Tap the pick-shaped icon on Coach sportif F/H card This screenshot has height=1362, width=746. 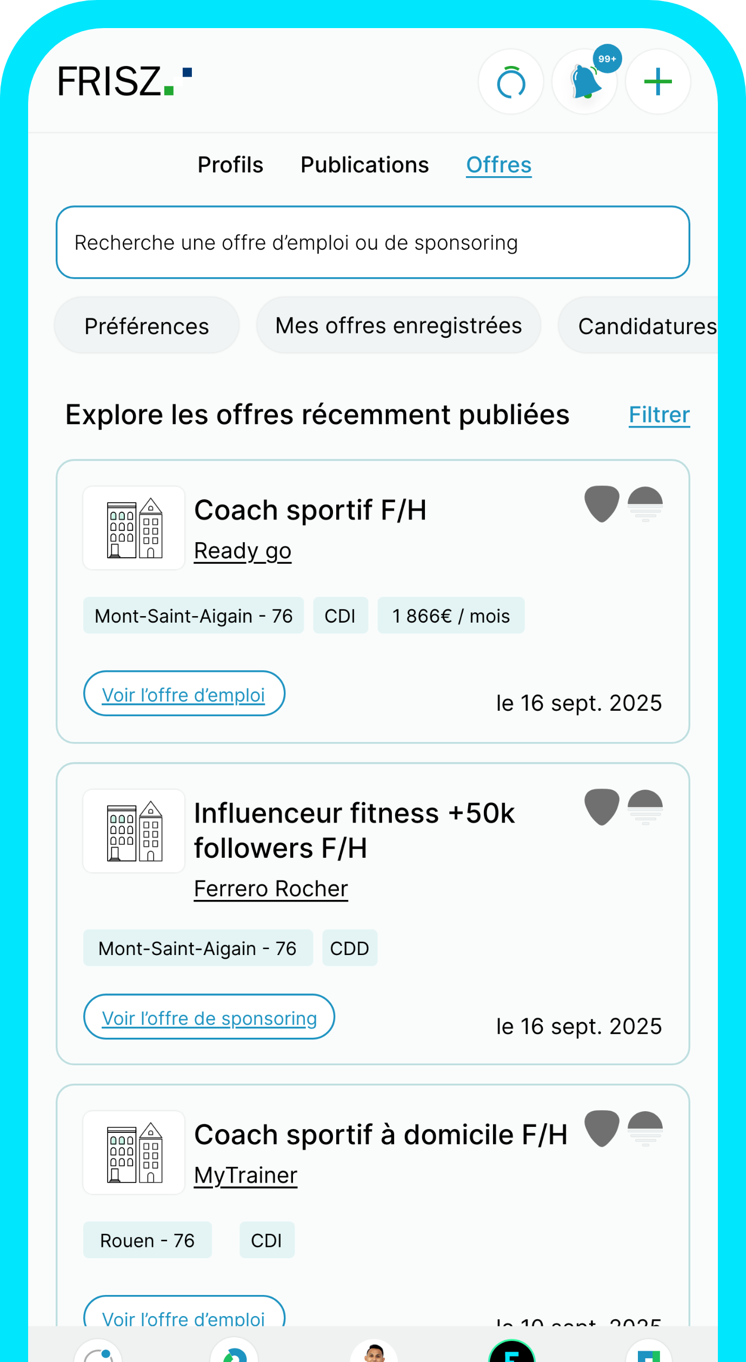click(602, 504)
